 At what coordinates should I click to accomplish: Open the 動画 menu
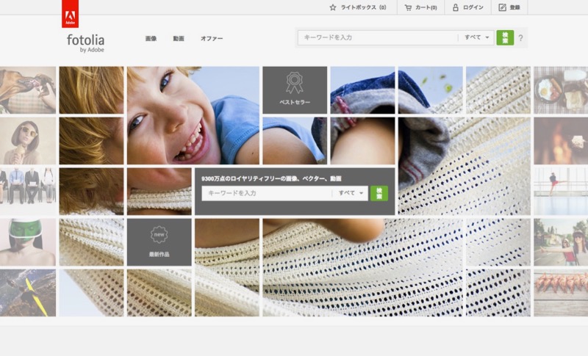point(179,39)
